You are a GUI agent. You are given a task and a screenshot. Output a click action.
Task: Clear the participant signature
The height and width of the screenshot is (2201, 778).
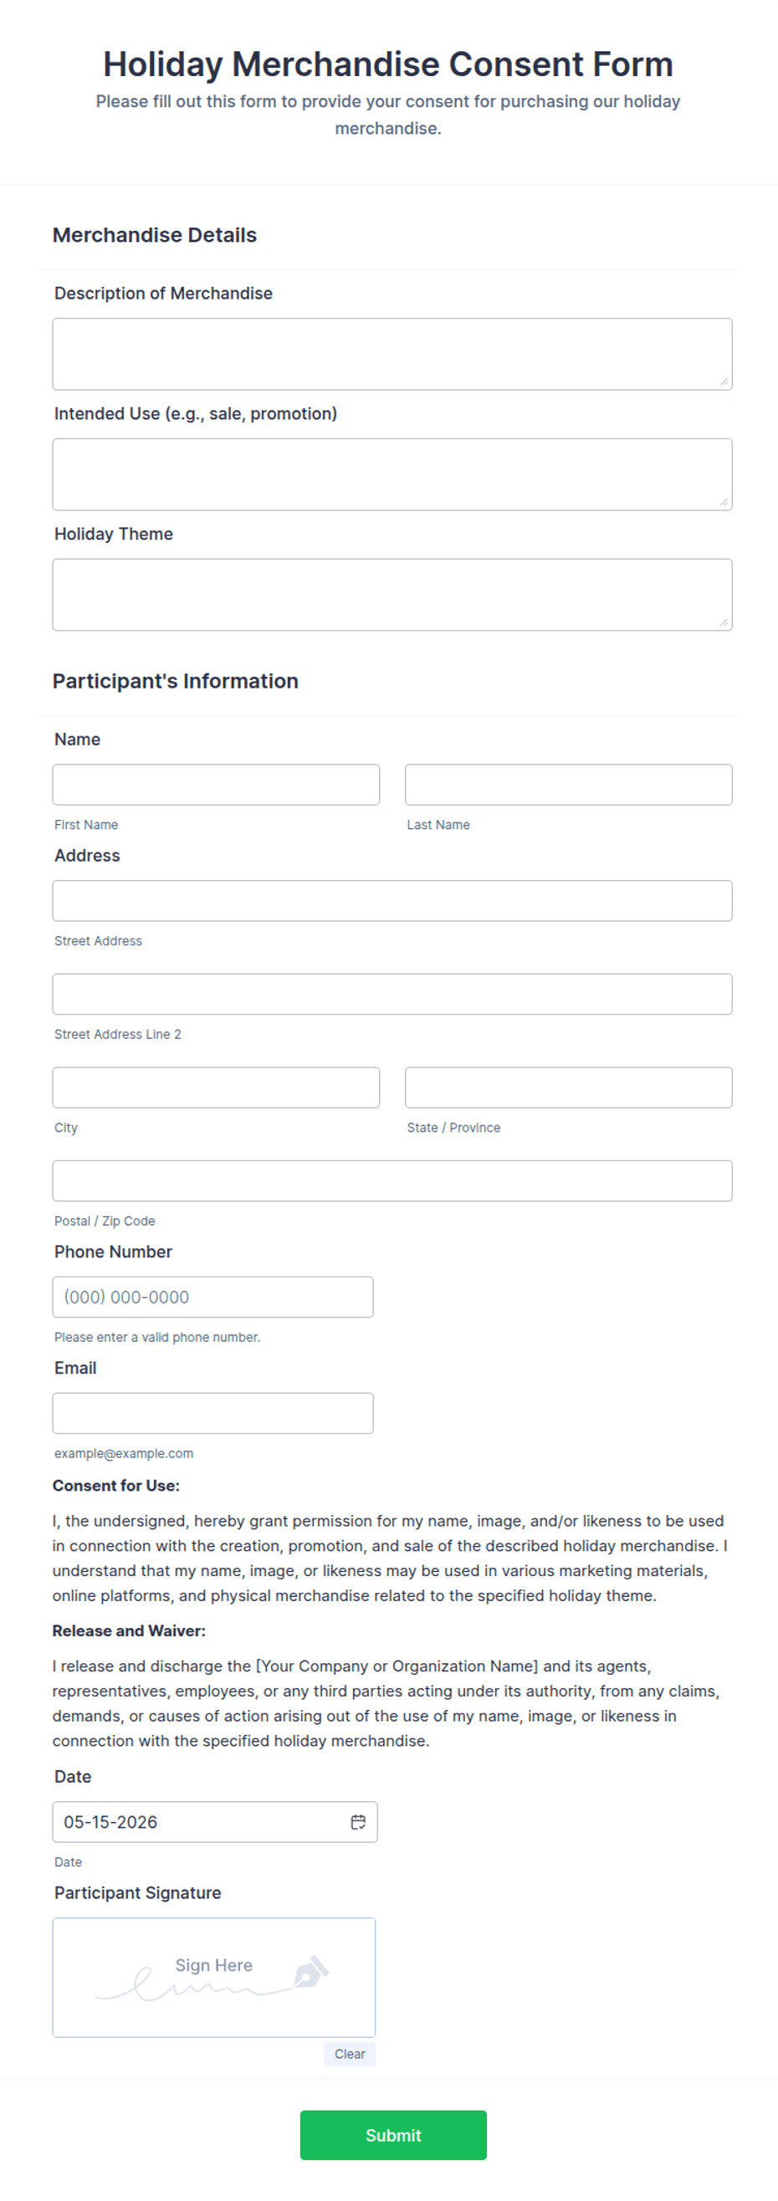[x=350, y=2054]
